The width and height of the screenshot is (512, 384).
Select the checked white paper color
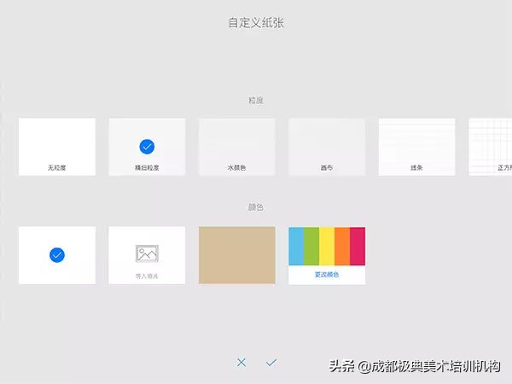pyautogui.click(x=57, y=255)
